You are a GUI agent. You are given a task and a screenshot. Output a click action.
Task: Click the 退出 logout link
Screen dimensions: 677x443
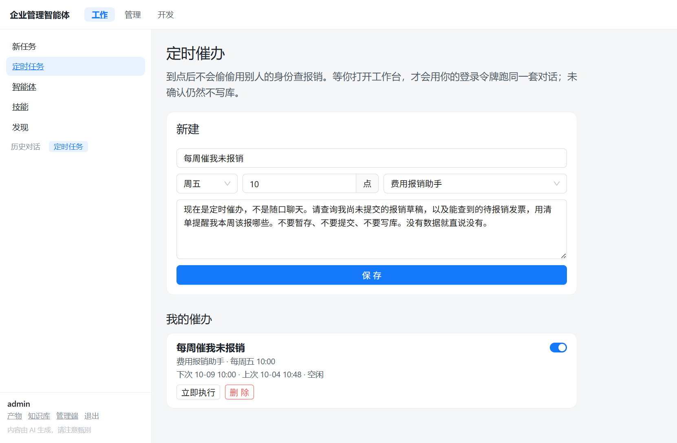92,416
